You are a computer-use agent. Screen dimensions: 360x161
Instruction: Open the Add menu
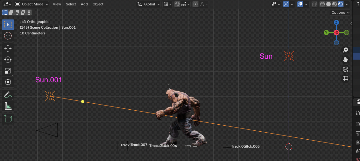pos(84,4)
